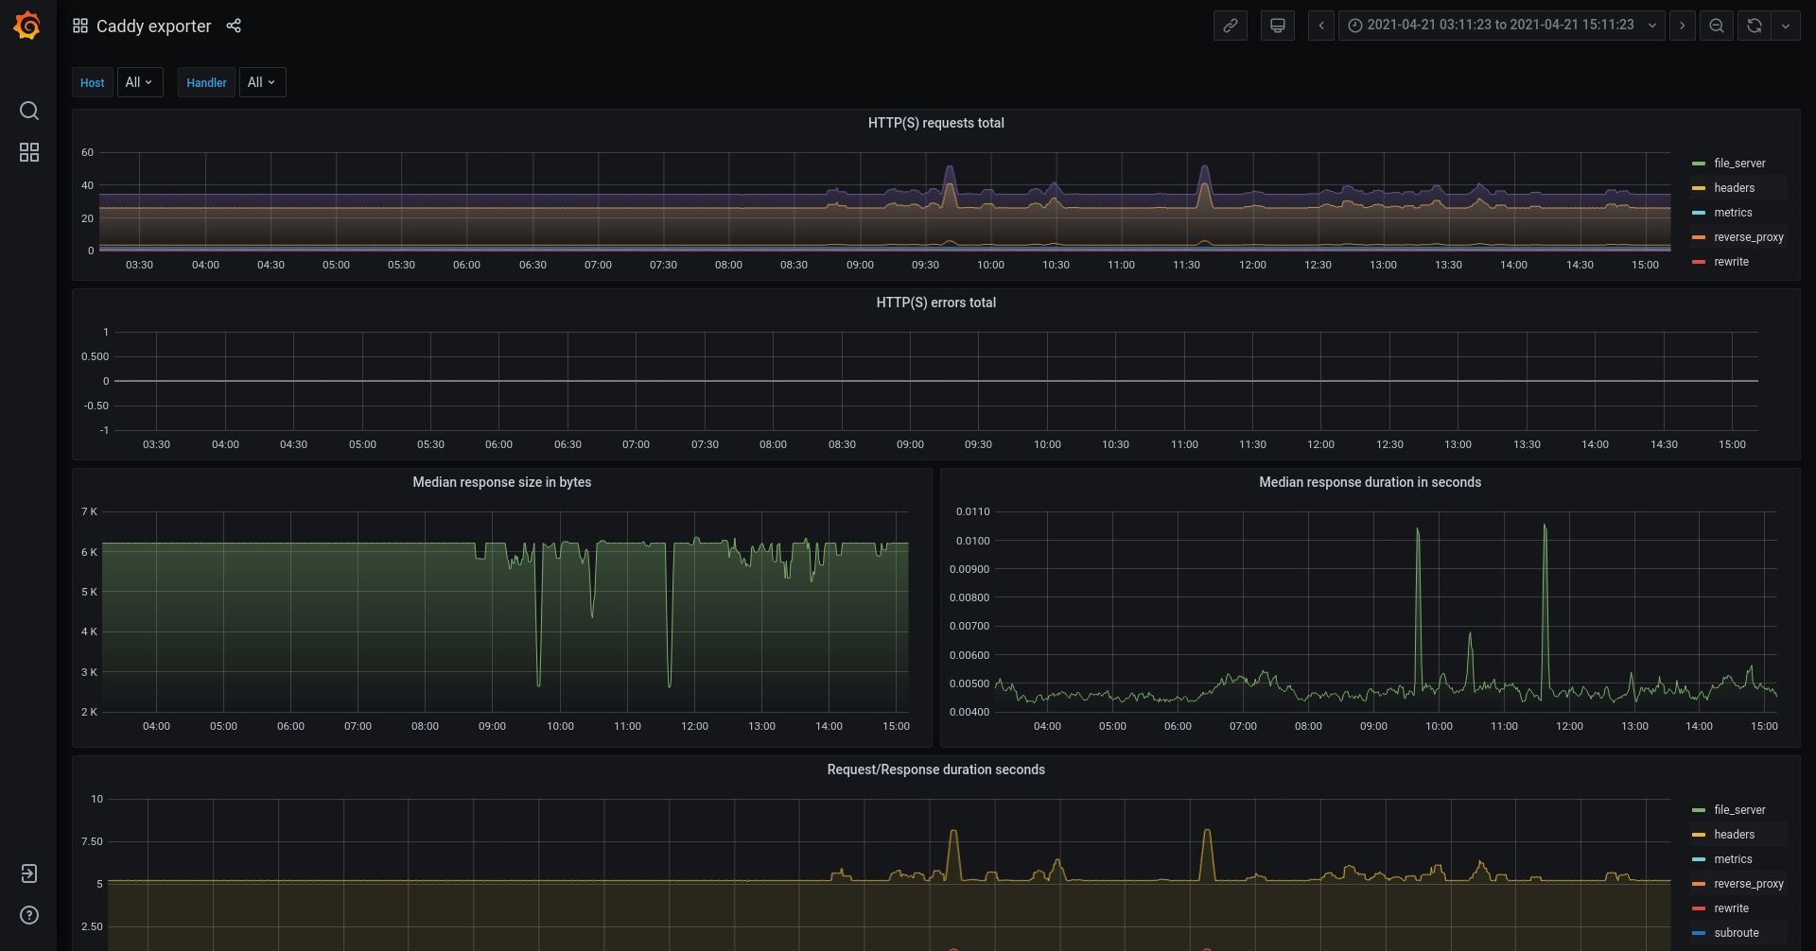Viewport: 1816px width, 951px height.
Task: Open the search icon in sidebar
Action: click(29, 111)
